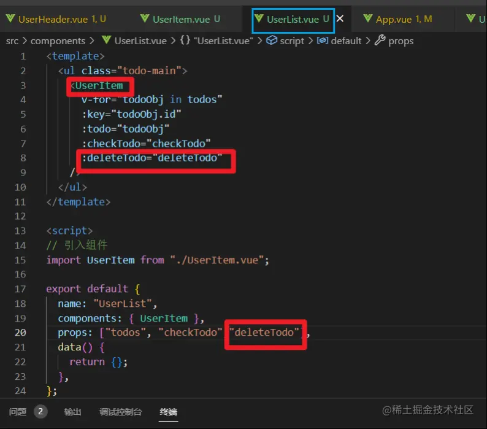Open the 输出 output panel tab

point(72,412)
